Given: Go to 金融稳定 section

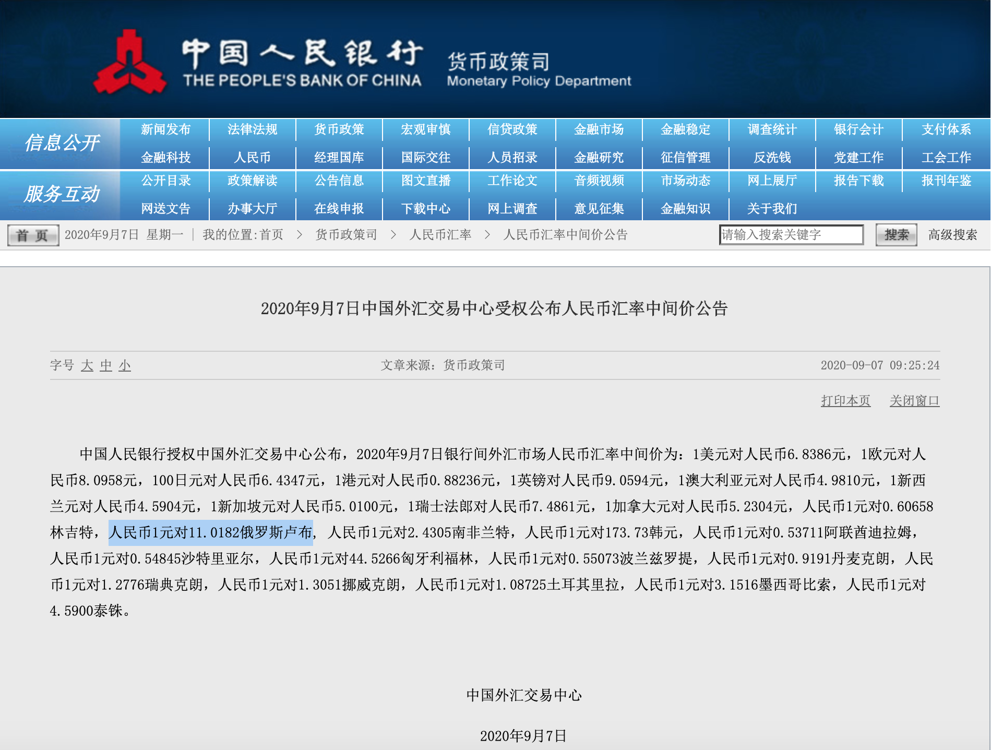Looking at the screenshot, I should click(685, 129).
